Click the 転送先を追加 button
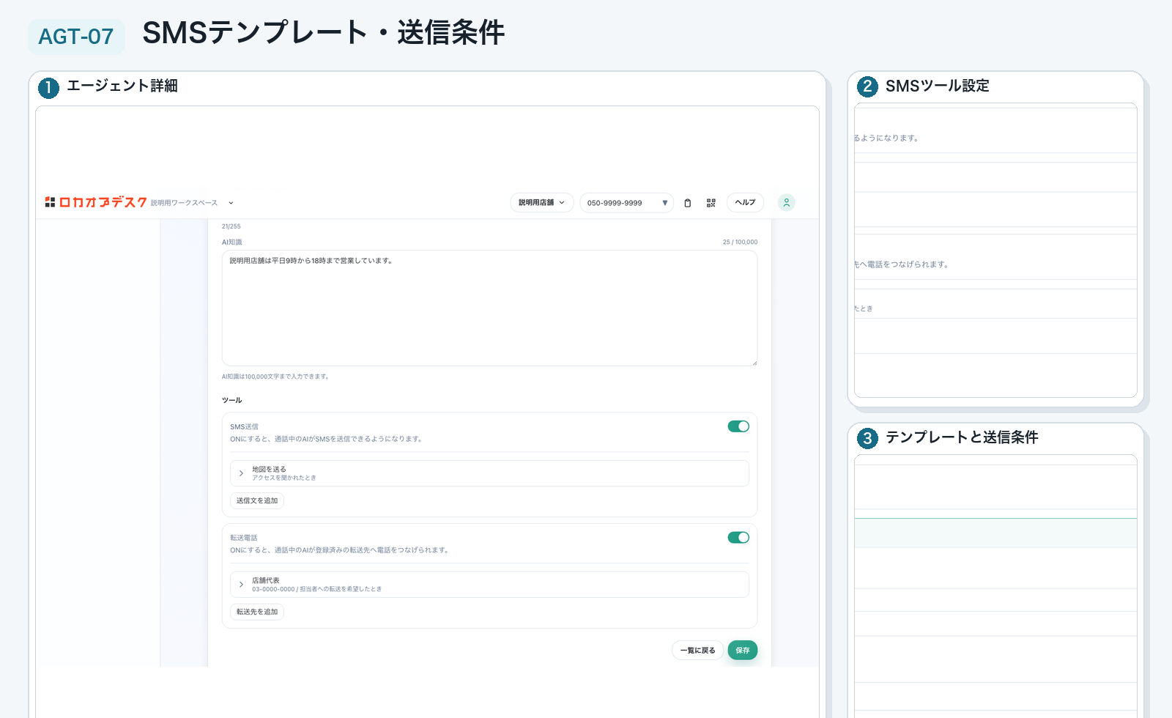The image size is (1172, 718). [x=257, y=612]
